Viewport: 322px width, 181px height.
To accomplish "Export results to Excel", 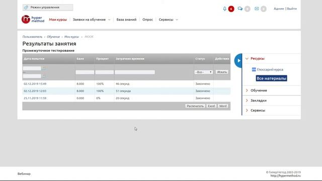I will pyautogui.click(x=211, y=106).
